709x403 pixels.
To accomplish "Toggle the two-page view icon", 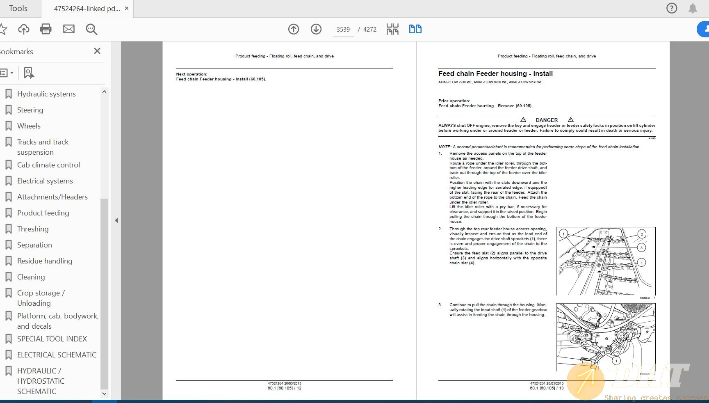I will [415, 29].
